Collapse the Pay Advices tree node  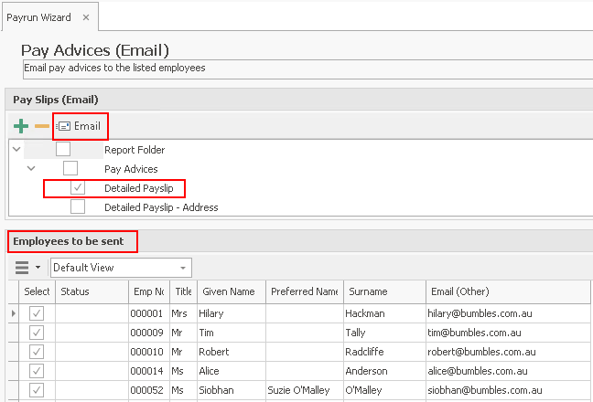[31, 168]
